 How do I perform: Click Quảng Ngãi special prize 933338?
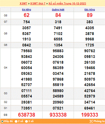58,115
